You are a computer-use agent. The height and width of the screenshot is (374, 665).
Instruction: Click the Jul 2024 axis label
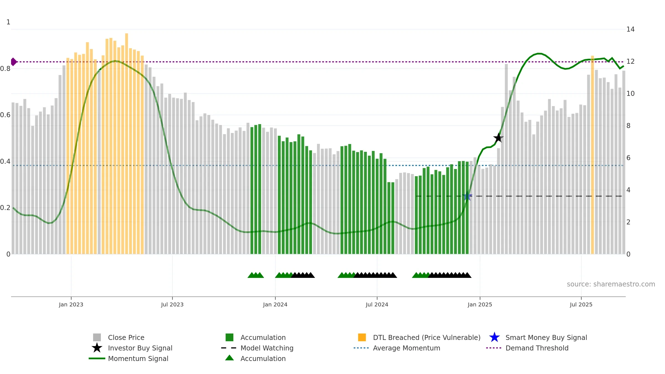(x=377, y=304)
